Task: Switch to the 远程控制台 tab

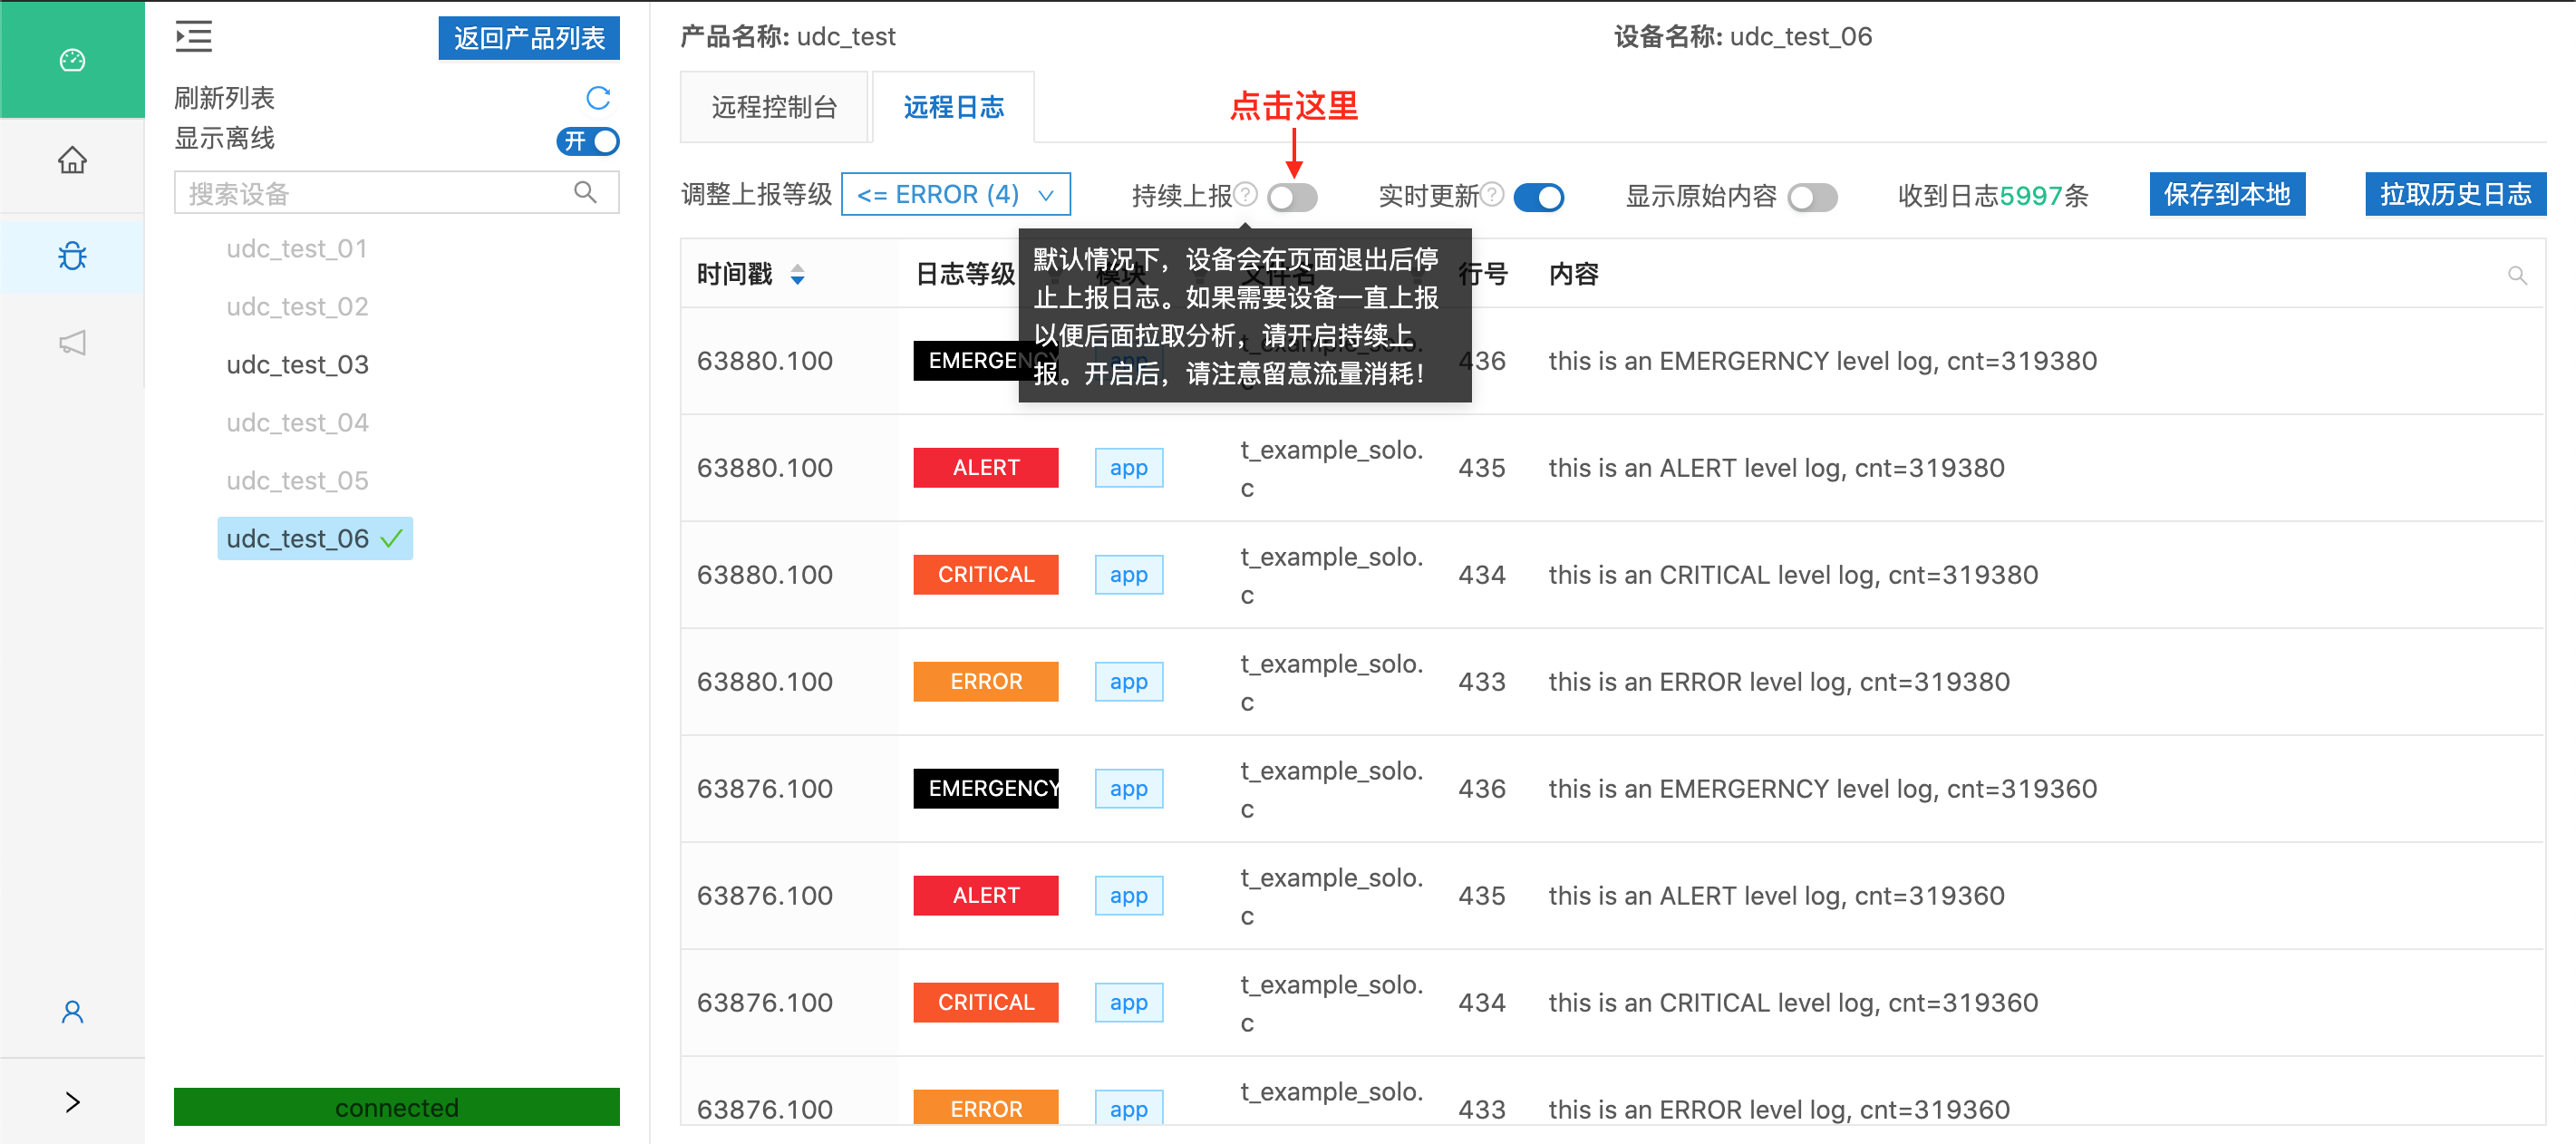Action: pyautogui.click(x=774, y=107)
